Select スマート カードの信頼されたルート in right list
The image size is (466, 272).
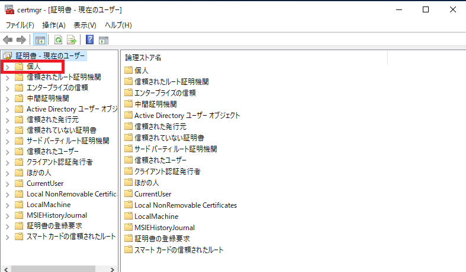coord(179,250)
